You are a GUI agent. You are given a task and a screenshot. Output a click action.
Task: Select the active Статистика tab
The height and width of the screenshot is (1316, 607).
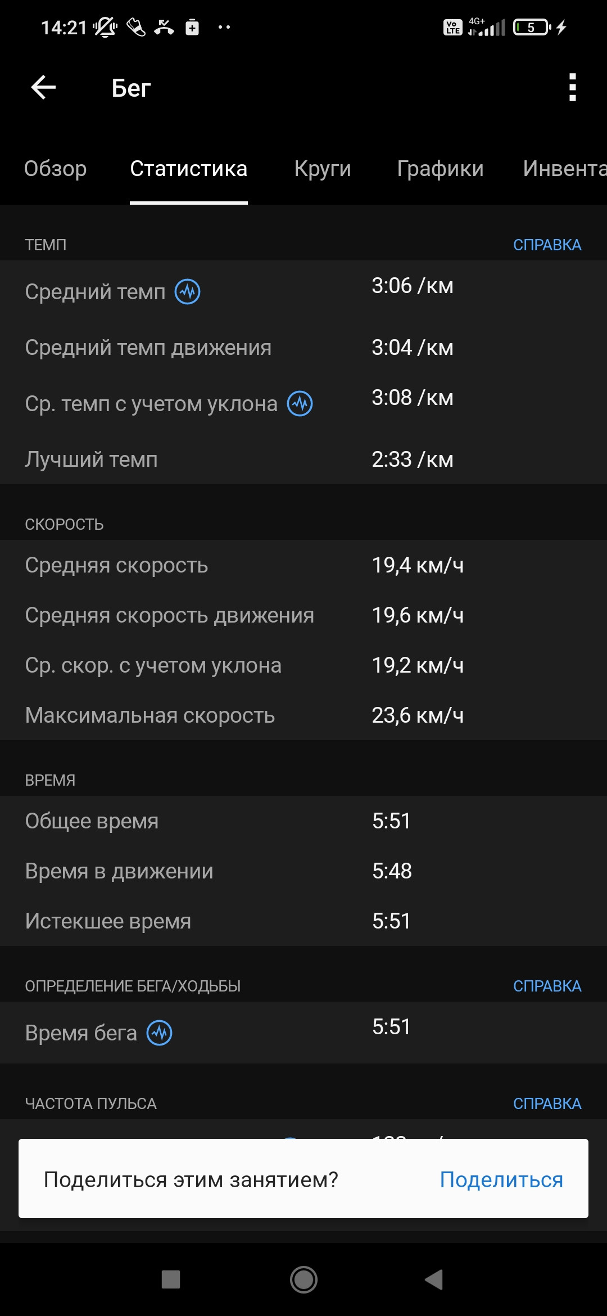point(189,169)
